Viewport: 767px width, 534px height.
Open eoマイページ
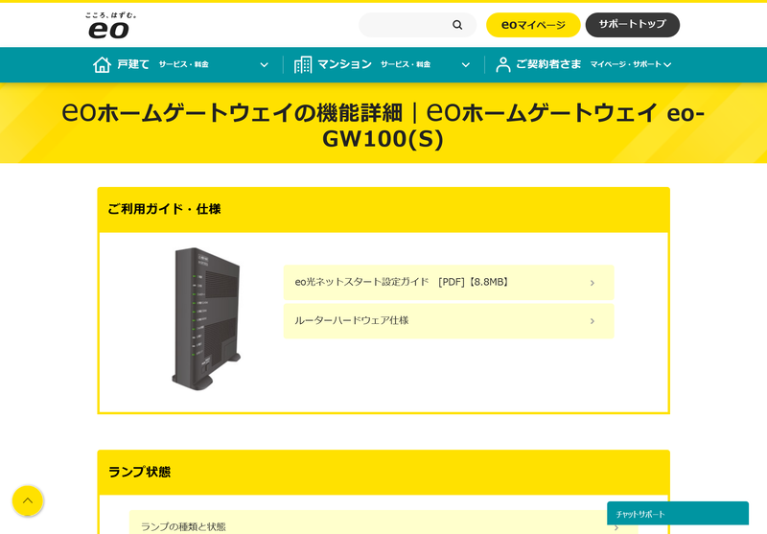pyautogui.click(x=533, y=25)
